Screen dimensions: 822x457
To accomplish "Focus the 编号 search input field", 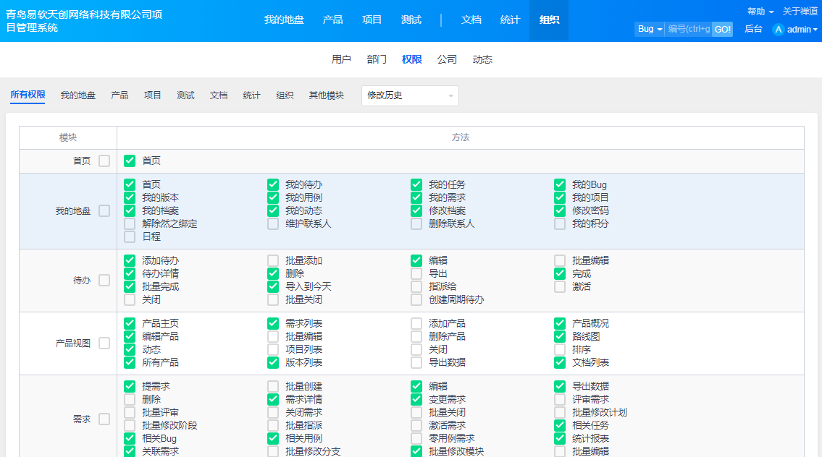I will click(688, 30).
